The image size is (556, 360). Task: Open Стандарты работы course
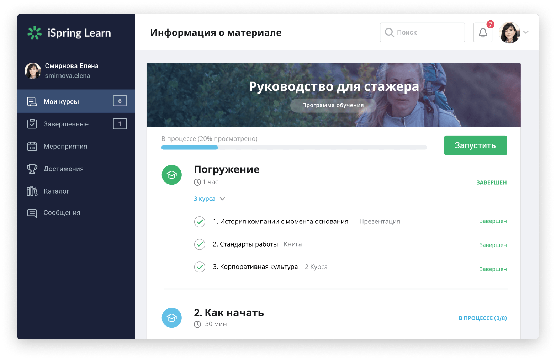tap(245, 244)
